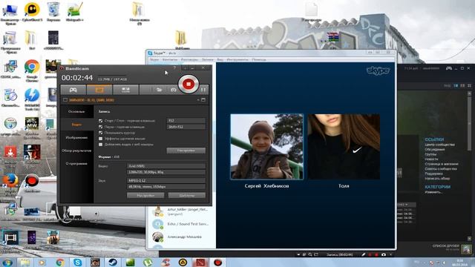Toggle the Показывать курсор checkbox

[x=101, y=133]
